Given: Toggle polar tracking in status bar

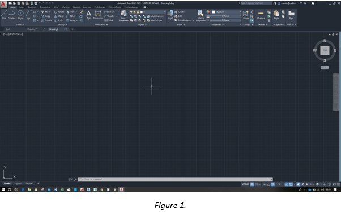Looking at the screenshot, I should tap(272, 184).
